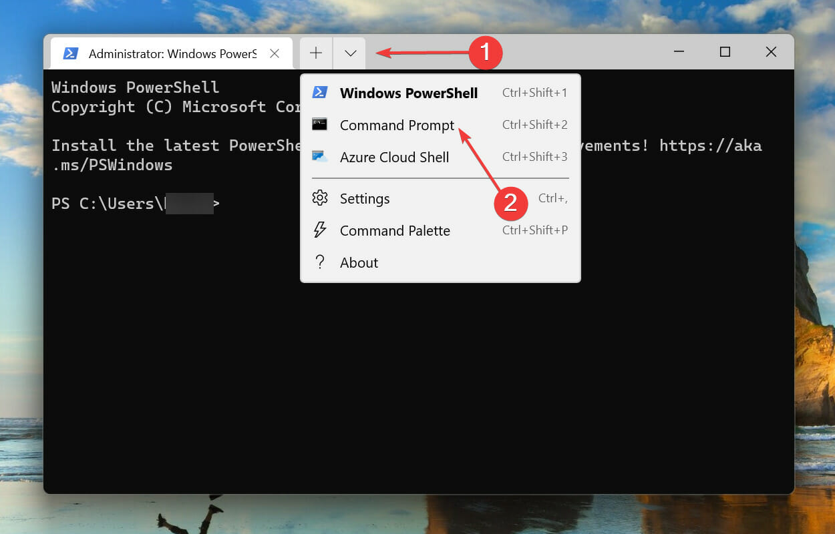
Task: Click the PS C:\Users prompt line
Action: pyautogui.click(x=136, y=204)
